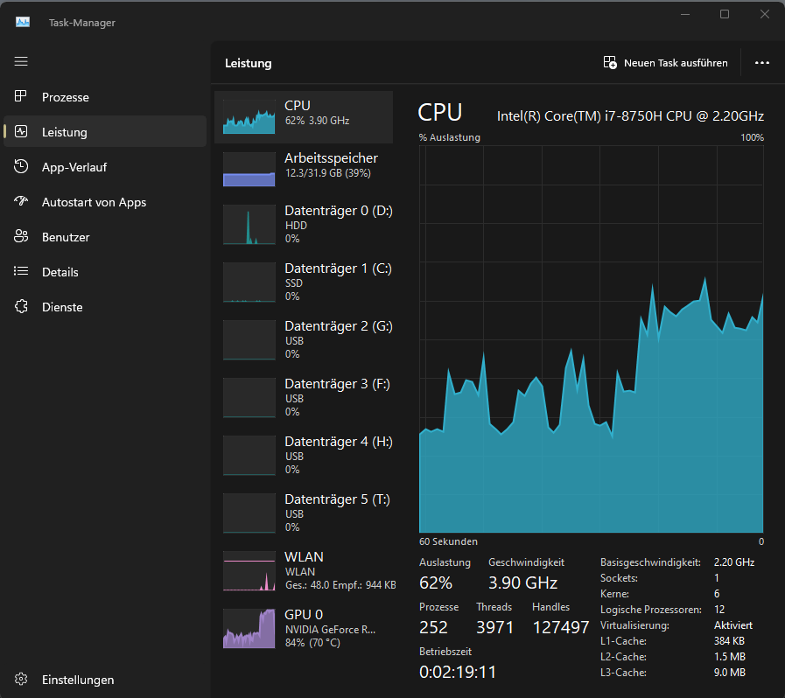This screenshot has height=698, width=785.
Task: Open Einstellungen gear icon
Action: point(22,680)
